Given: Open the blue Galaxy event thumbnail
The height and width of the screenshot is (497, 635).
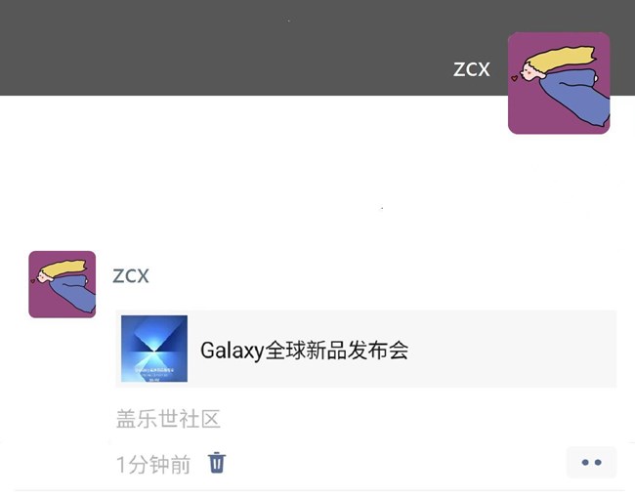Looking at the screenshot, I should [x=154, y=349].
